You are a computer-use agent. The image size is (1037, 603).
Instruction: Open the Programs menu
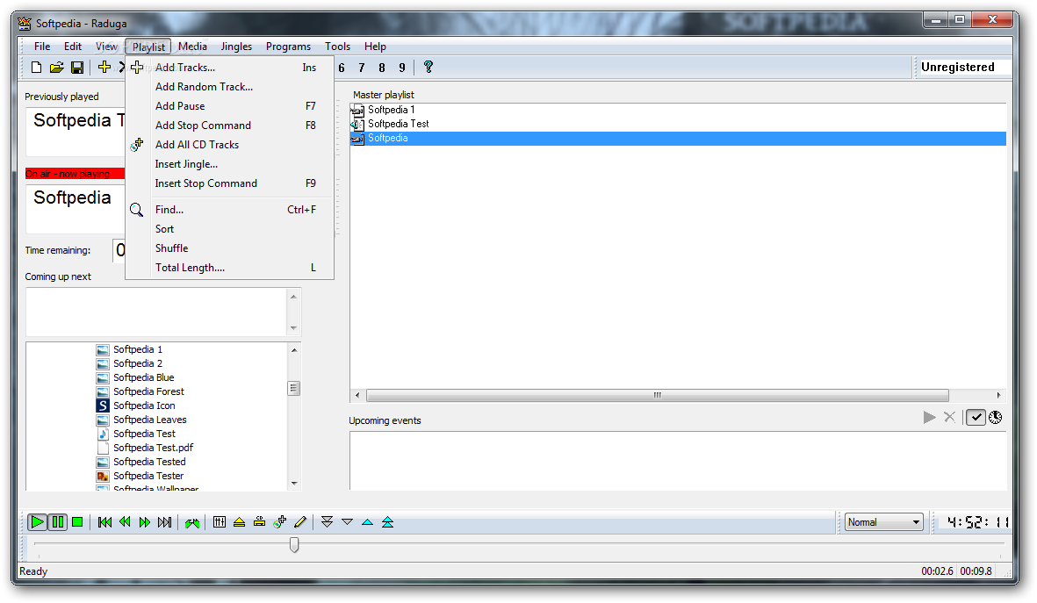(288, 47)
